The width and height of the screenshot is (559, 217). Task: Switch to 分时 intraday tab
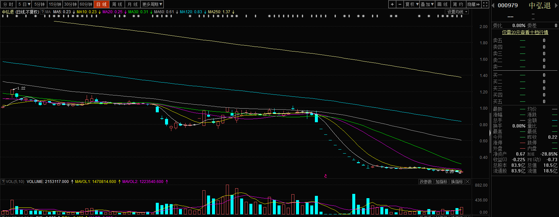[8, 4]
